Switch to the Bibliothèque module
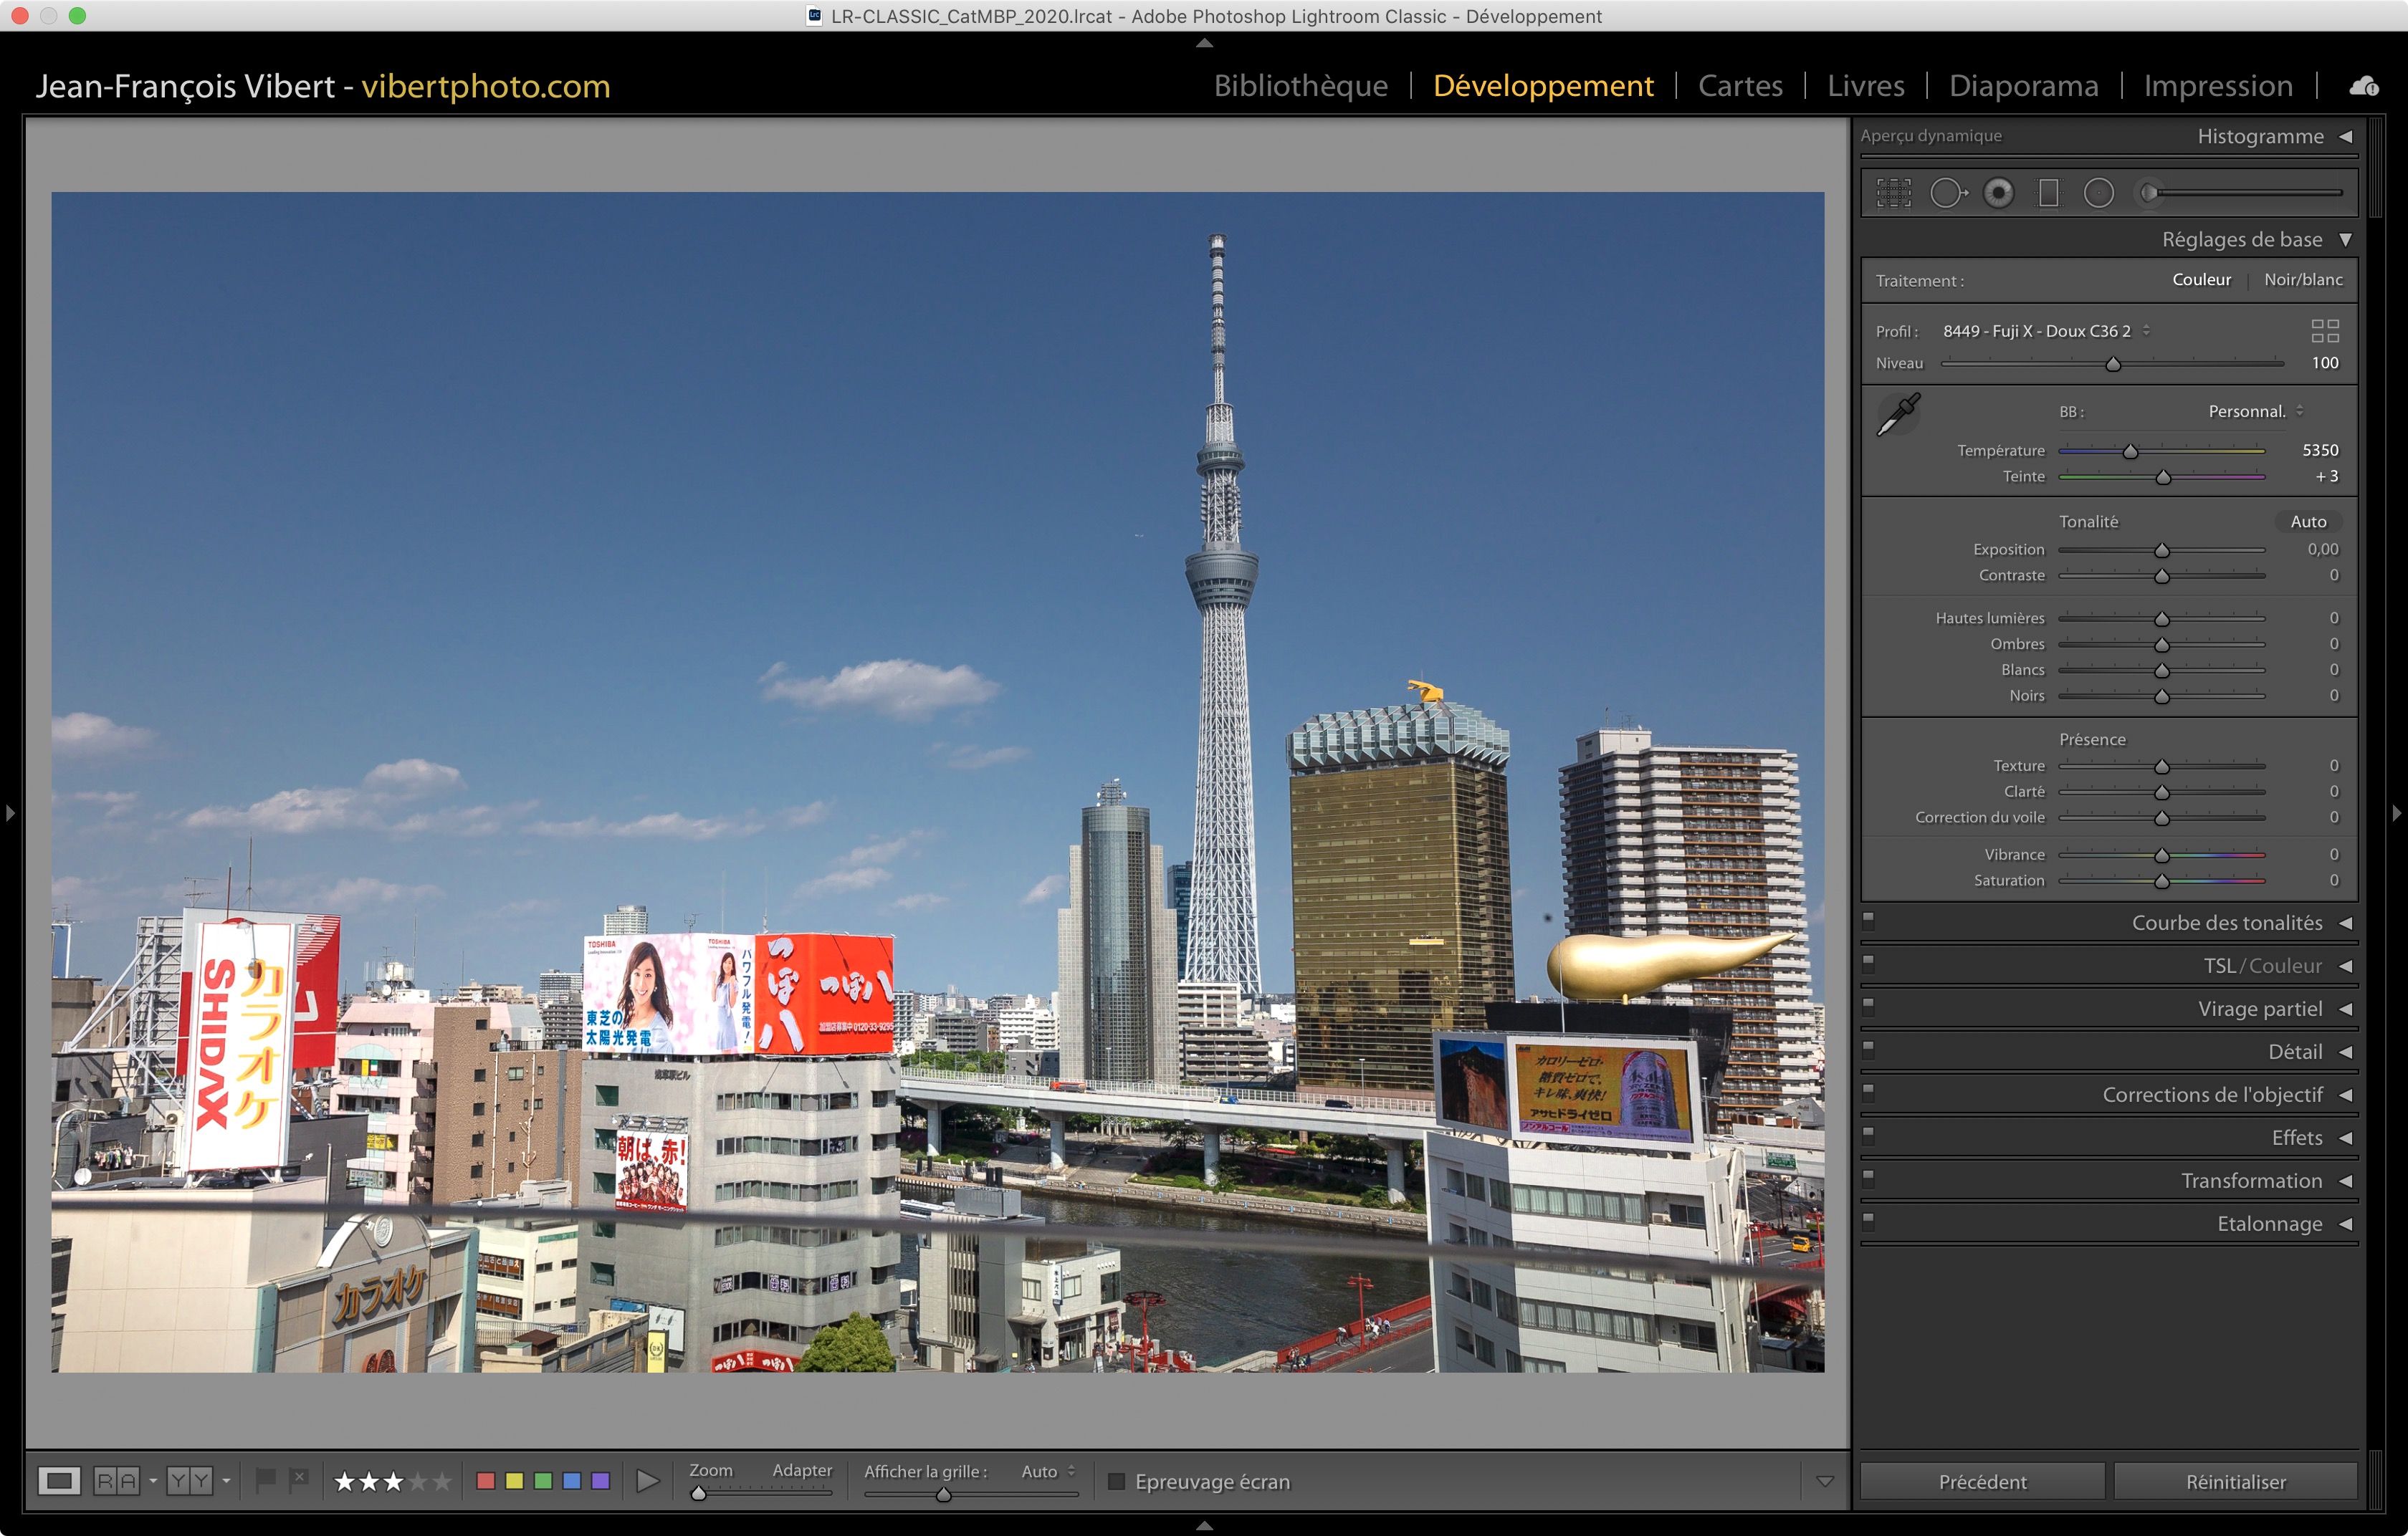This screenshot has width=2408, height=1536. click(x=1300, y=86)
